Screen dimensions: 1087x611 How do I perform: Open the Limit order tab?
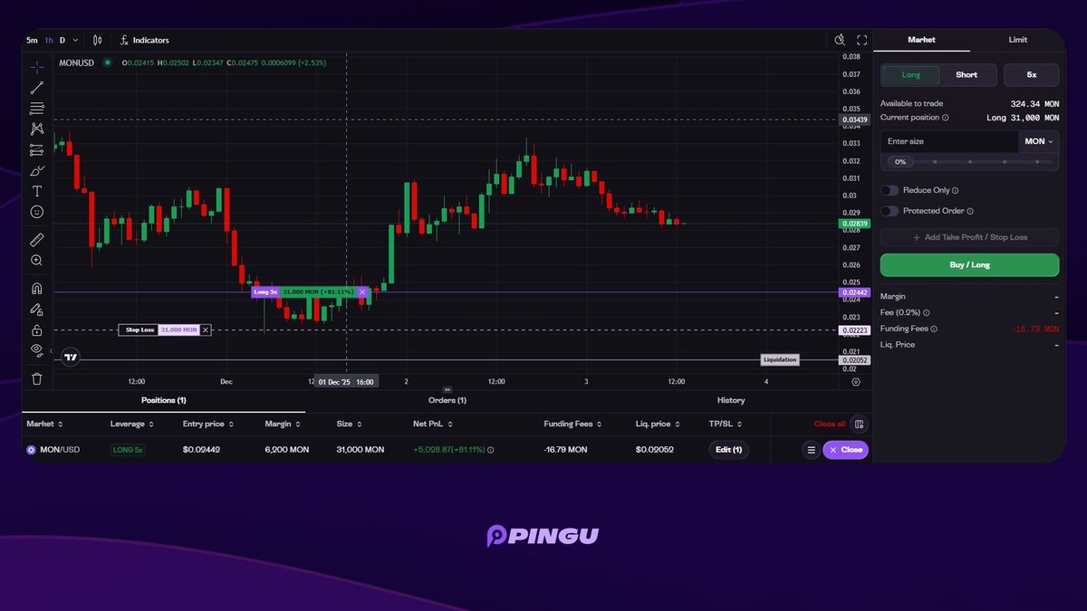(x=1017, y=40)
